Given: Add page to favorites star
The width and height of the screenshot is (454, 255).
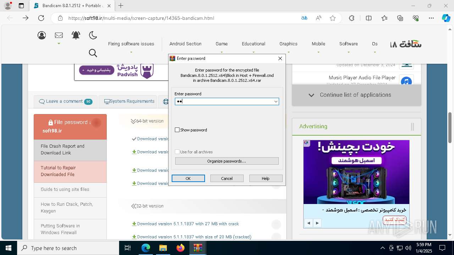Looking at the screenshot, I should tap(333, 18).
